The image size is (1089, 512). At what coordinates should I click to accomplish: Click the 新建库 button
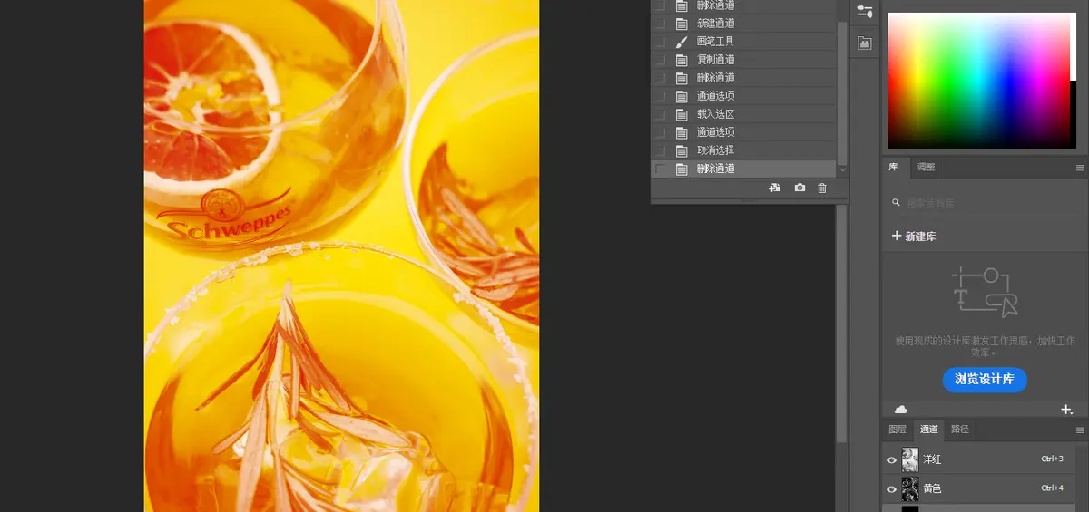(x=914, y=237)
